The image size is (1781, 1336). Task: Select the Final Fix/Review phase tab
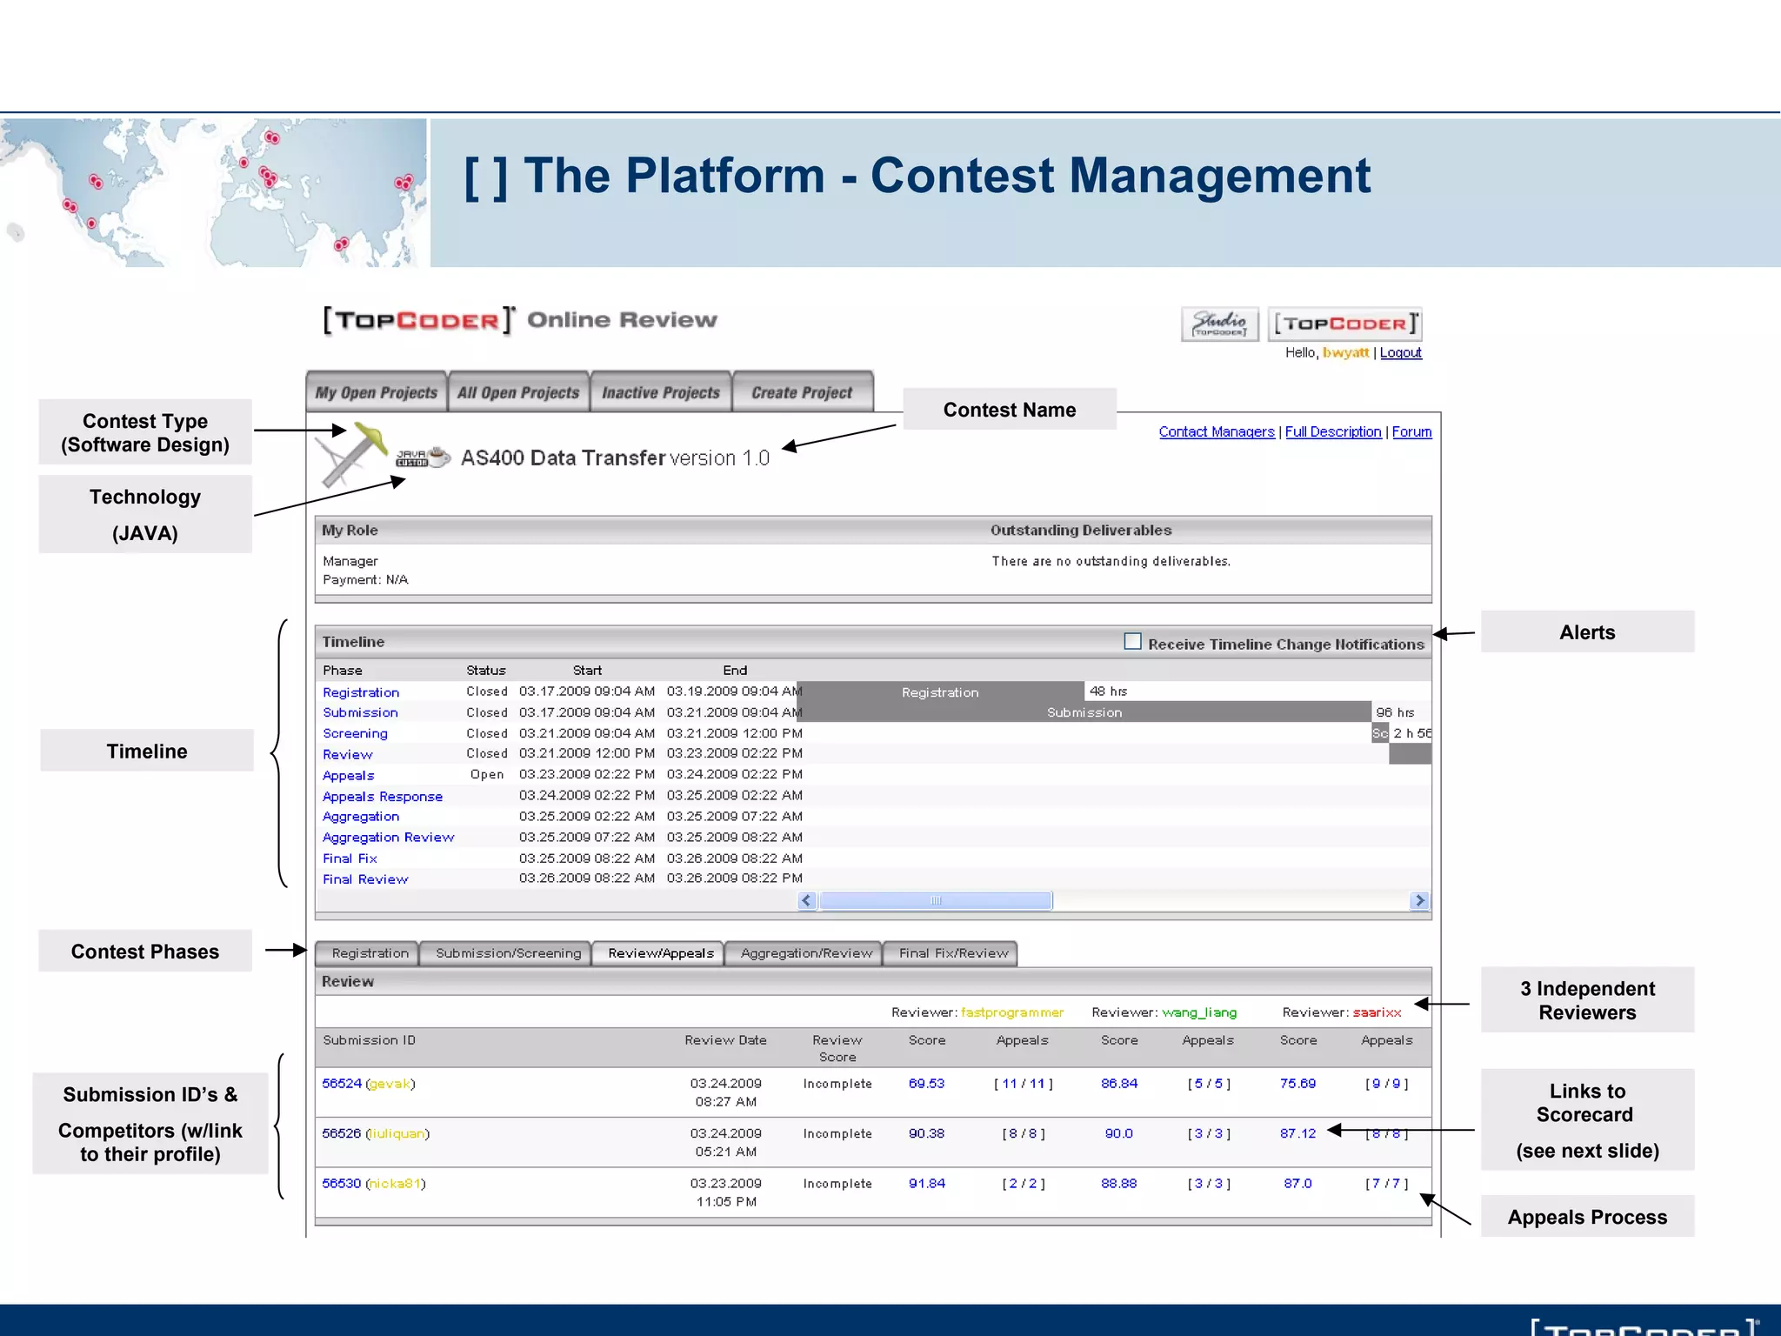(x=953, y=953)
